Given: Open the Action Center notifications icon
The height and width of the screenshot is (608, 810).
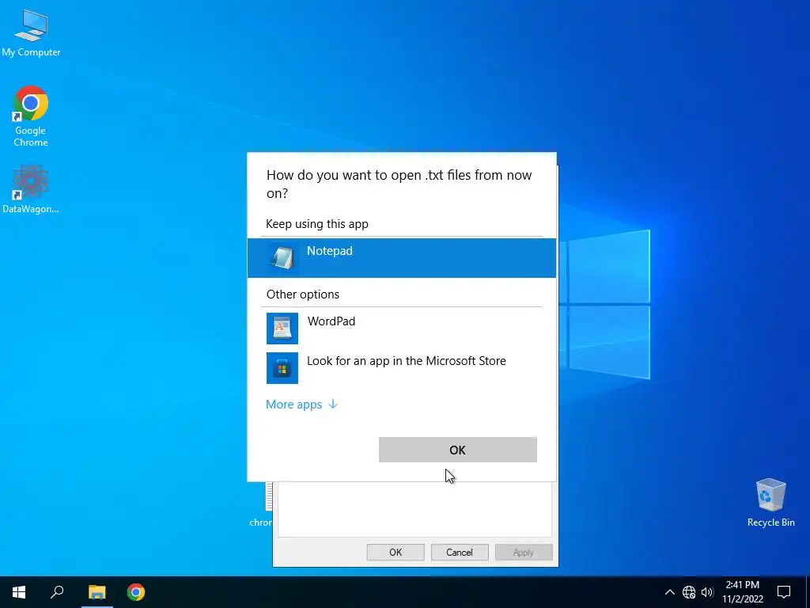Looking at the screenshot, I should [784, 592].
